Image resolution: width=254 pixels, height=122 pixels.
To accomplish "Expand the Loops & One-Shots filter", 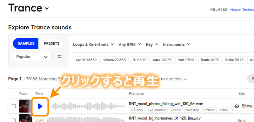I will 93,44.
